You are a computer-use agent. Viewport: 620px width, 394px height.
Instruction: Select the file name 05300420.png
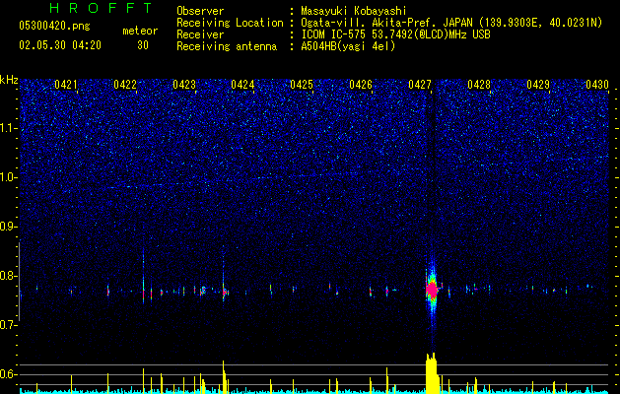click(x=54, y=26)
